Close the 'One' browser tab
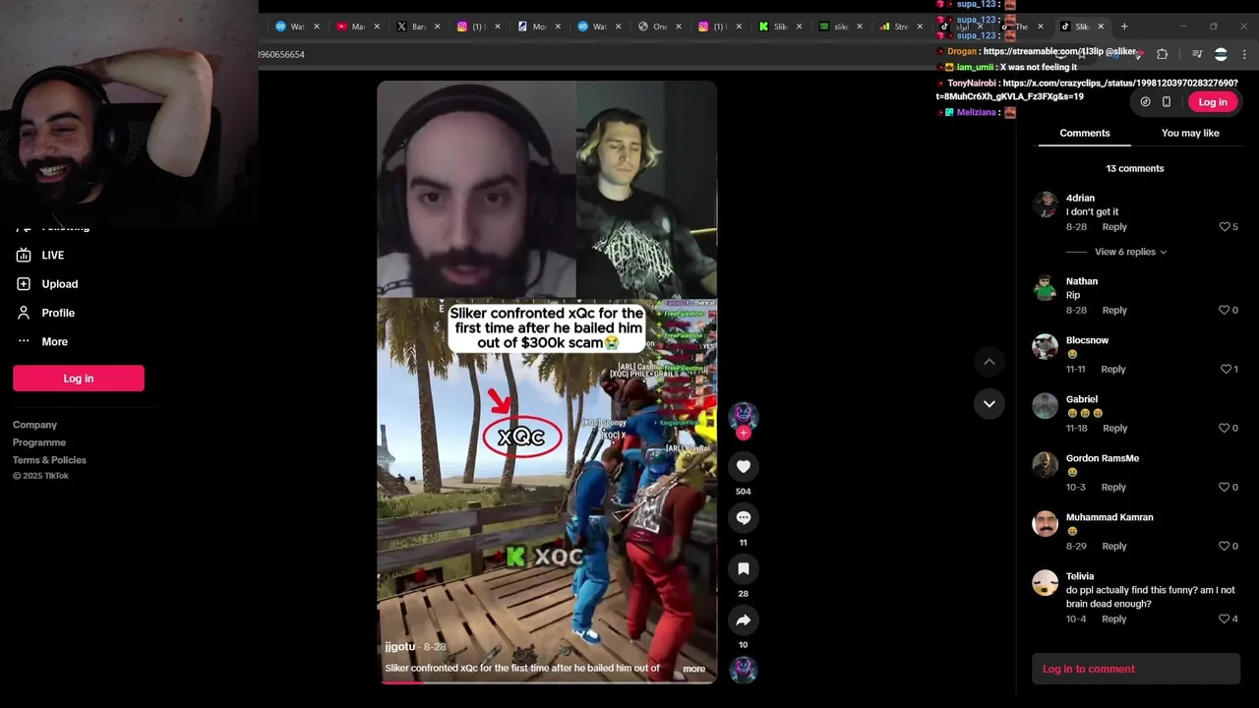The image size is (1259, 708). pos(679,27)
